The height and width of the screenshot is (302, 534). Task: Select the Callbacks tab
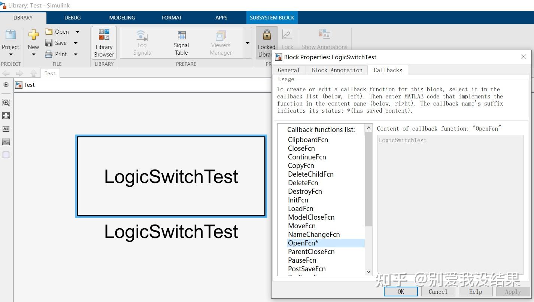coord(388,70)
